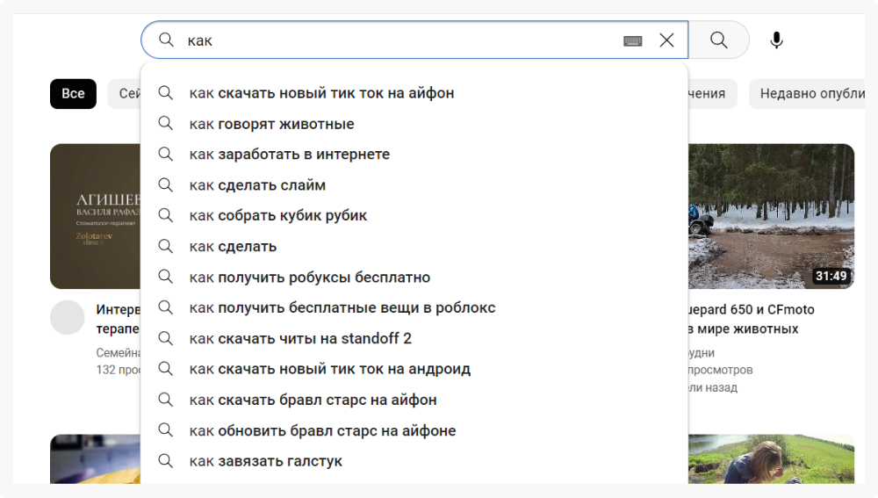Click the magnifier icon inside the search field
878x498 pixels.
166,40
